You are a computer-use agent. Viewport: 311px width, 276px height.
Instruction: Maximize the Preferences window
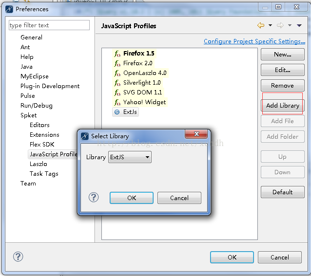click(x=278, y=7)
